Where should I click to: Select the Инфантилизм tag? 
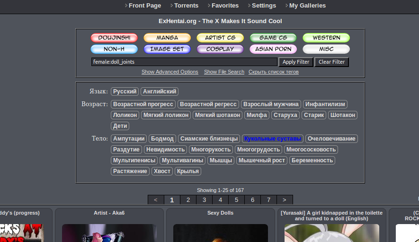[x=325, y=104]
